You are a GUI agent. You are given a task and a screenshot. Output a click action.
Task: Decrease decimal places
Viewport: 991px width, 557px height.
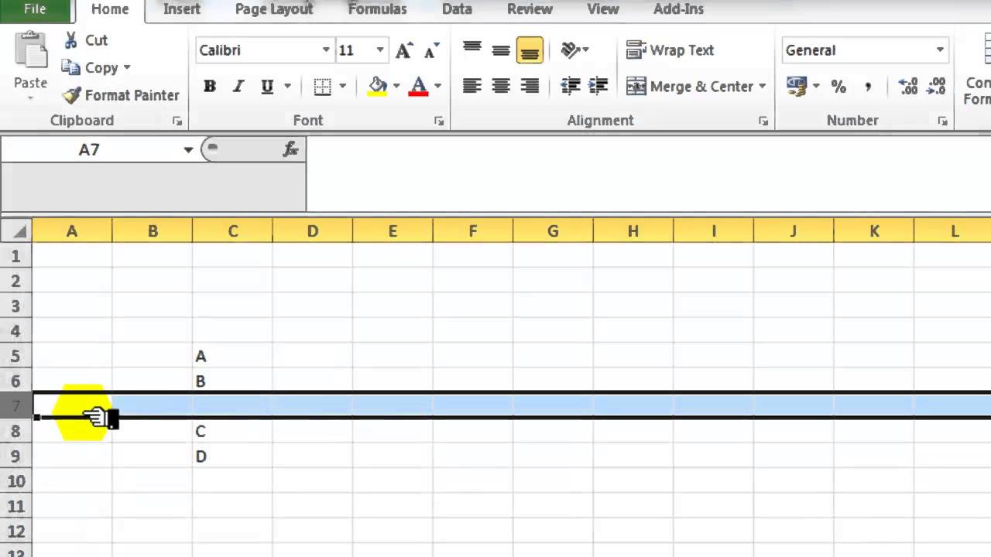click(936, 87)
